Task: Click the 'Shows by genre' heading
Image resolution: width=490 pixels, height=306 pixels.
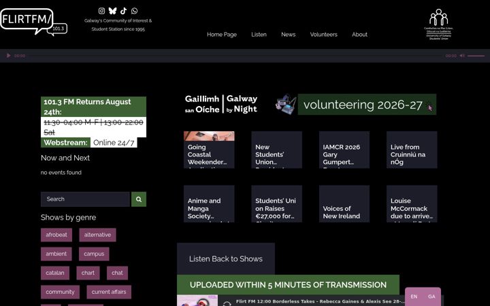Action: click(x=69, y=218)
